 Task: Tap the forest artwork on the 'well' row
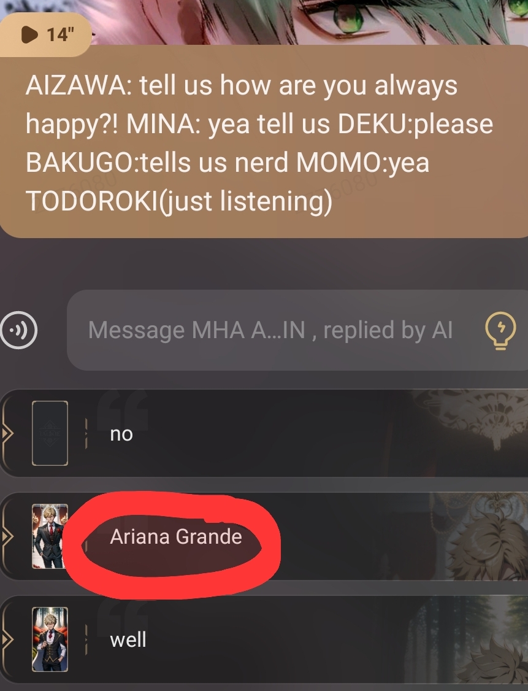(467, 639)
